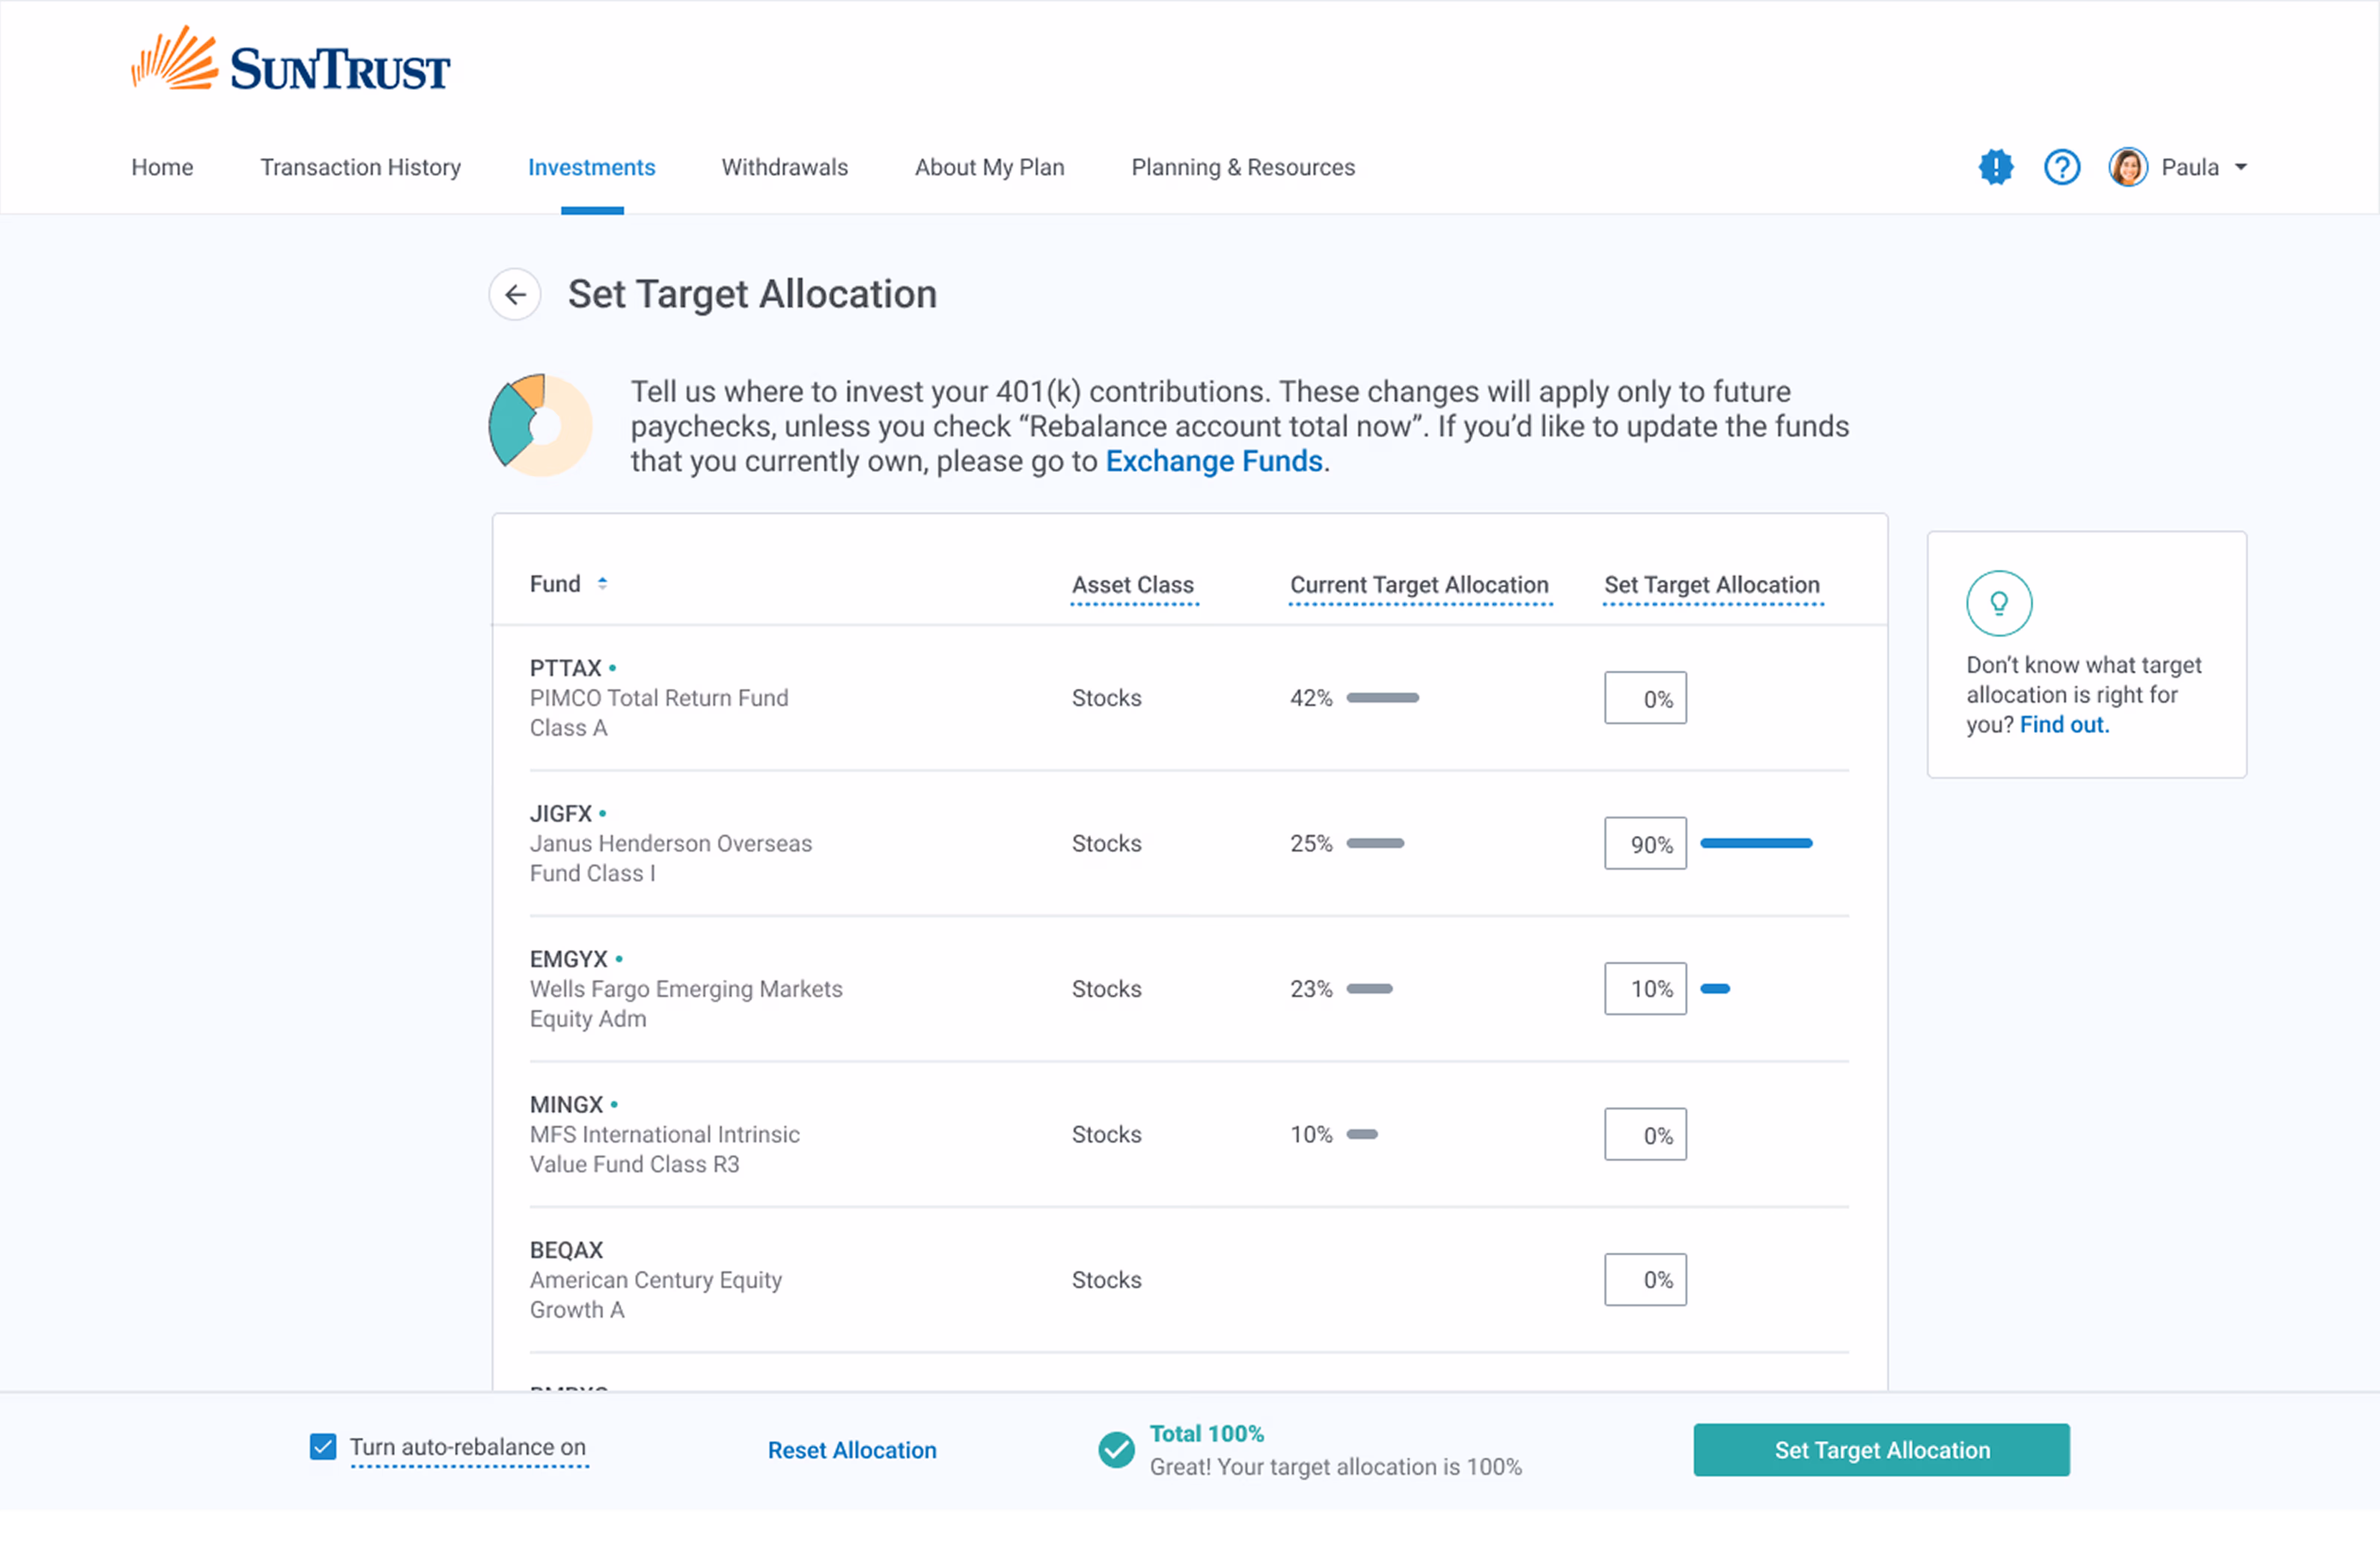The height and width of the screenshot is (1547, 2380).
Task: Click Reset Allocation link
Action: 852,1450
